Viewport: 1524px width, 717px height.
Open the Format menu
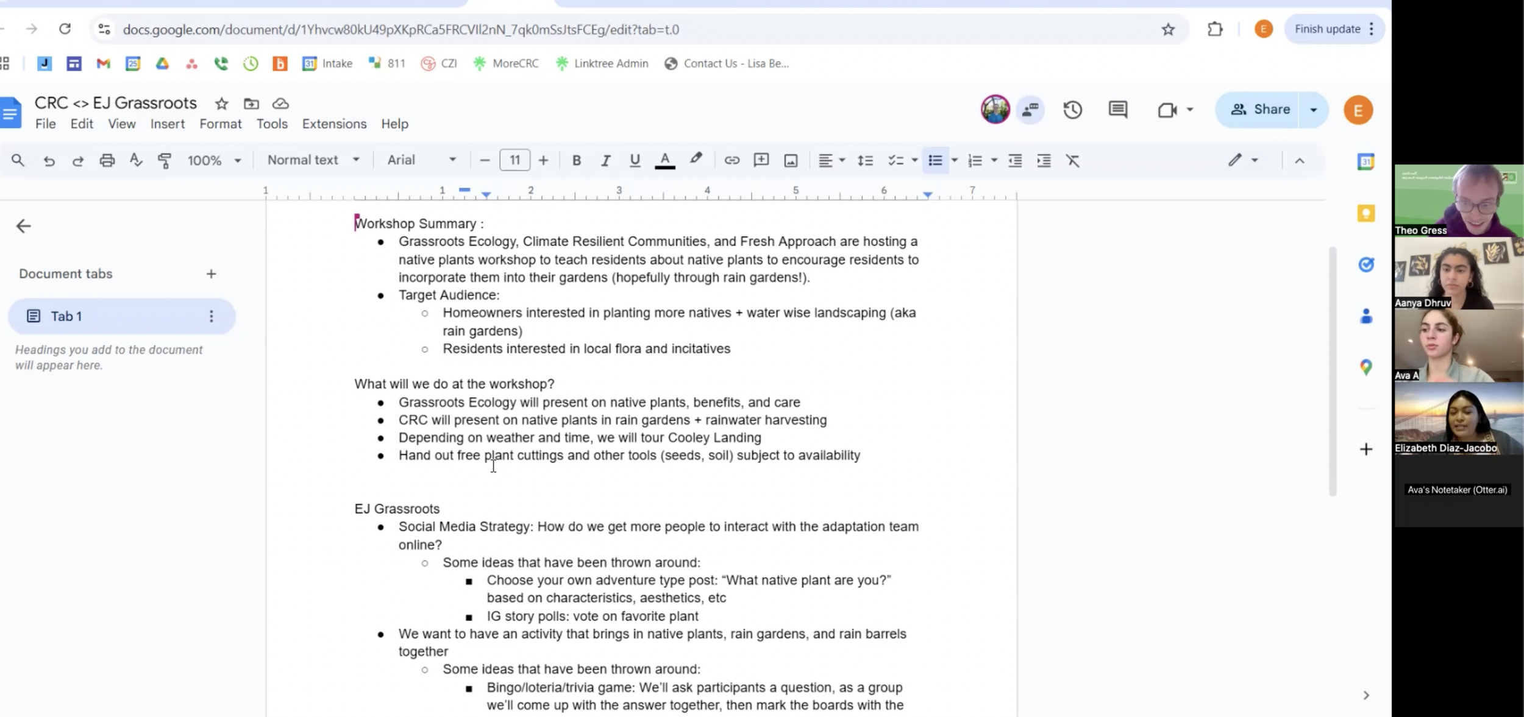tap(220, 124)
